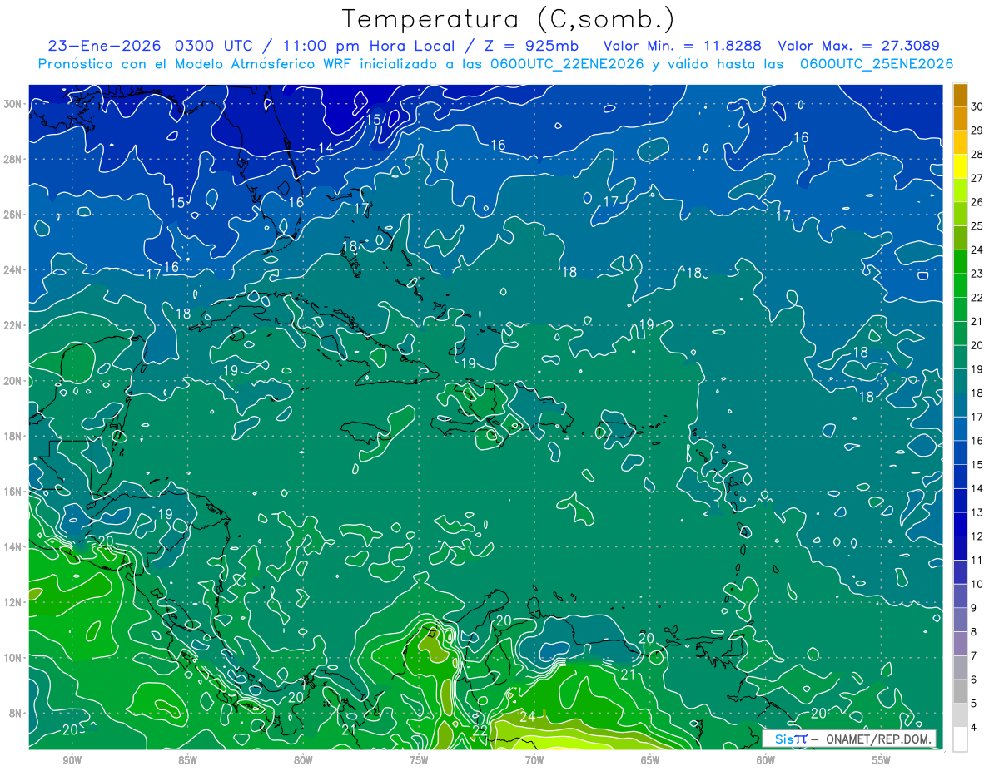Screen dimensions: 999x771
Task: Click the '55W' longitude axis label
Action: tap(882, 760)
